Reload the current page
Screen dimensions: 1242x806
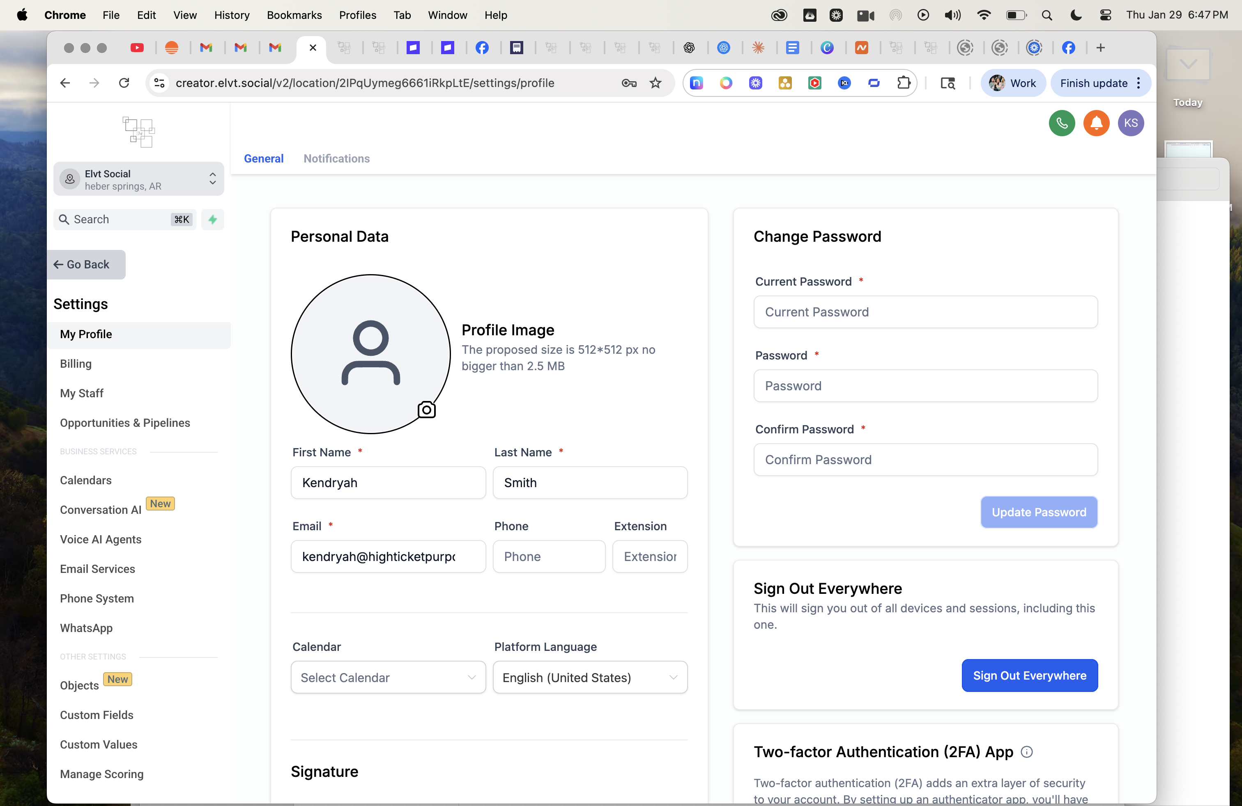(124, 83)
